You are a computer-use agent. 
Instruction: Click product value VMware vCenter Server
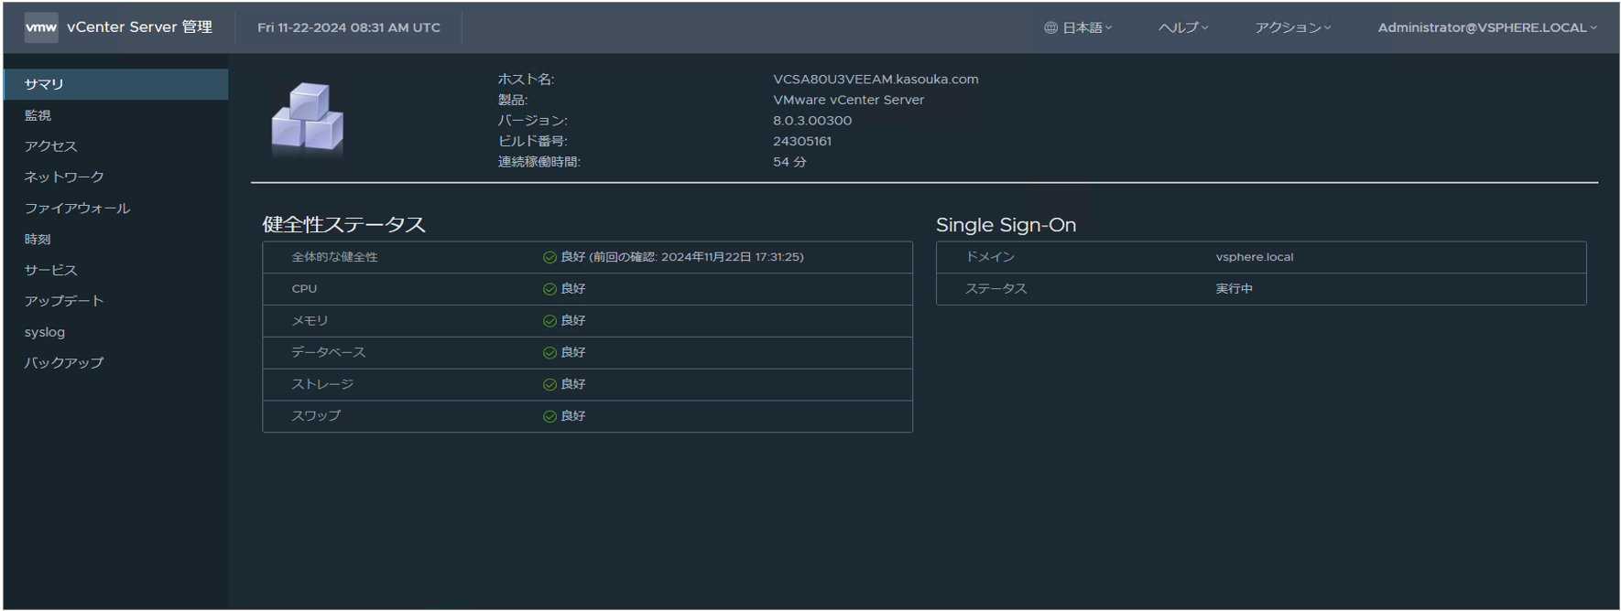[x=848, y=100]
